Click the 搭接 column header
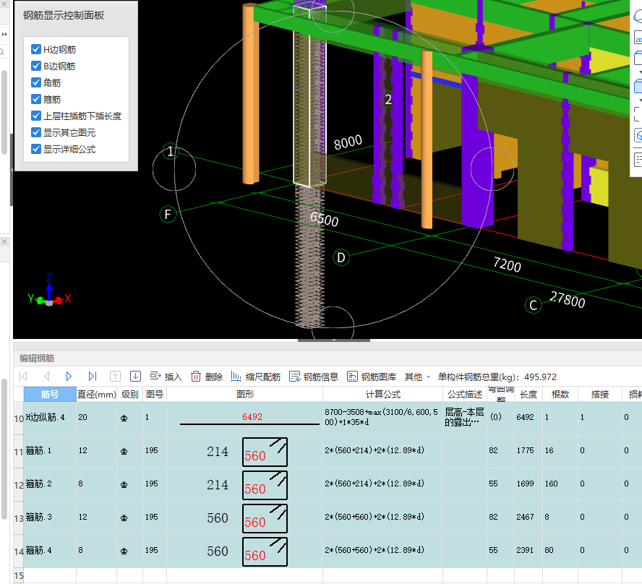The height and width of the screenshot is (584, 642). 600,394
